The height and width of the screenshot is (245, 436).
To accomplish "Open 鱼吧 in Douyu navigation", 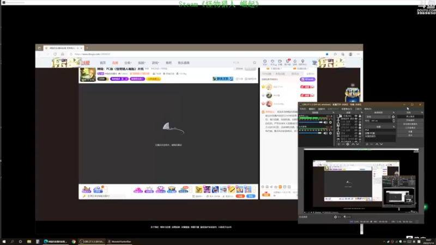I will point(168,63).
